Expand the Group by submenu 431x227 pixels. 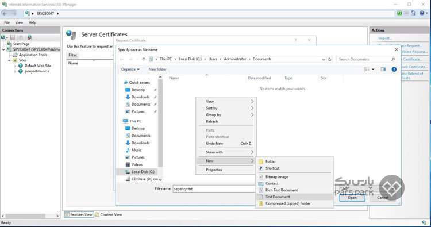[x=226, y=115]
